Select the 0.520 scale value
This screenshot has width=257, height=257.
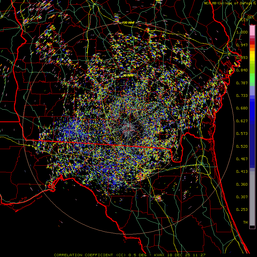tap(242, 146)
